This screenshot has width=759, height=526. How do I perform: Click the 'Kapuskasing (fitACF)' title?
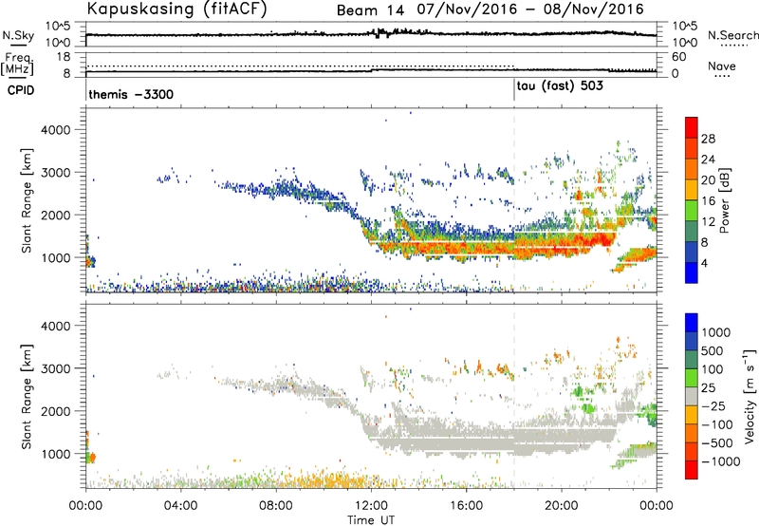pyautogui.click(x=176, y=9)
